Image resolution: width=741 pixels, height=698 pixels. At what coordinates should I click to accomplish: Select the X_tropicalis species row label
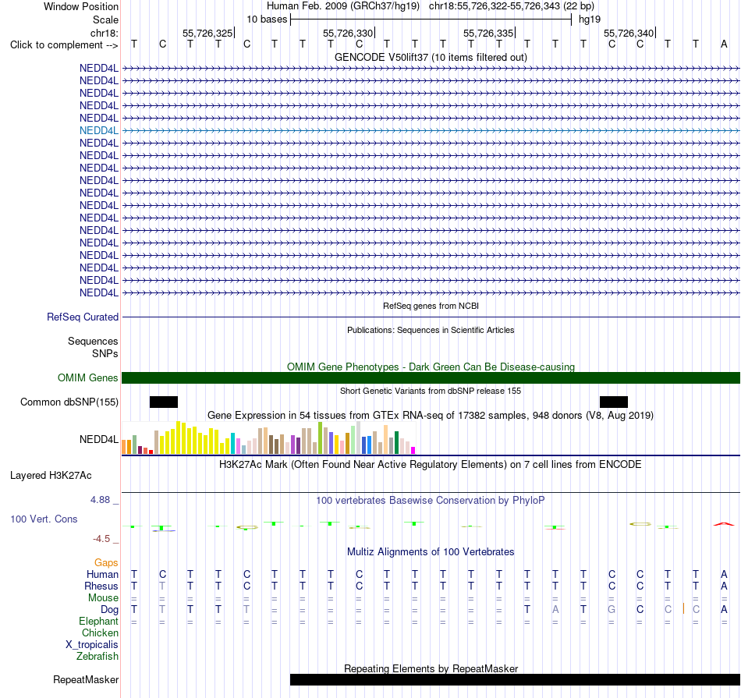(x=92, y=645)
